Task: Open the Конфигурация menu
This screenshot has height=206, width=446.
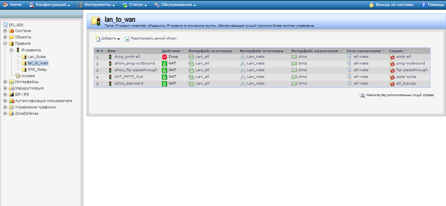Action: [51, 5]
